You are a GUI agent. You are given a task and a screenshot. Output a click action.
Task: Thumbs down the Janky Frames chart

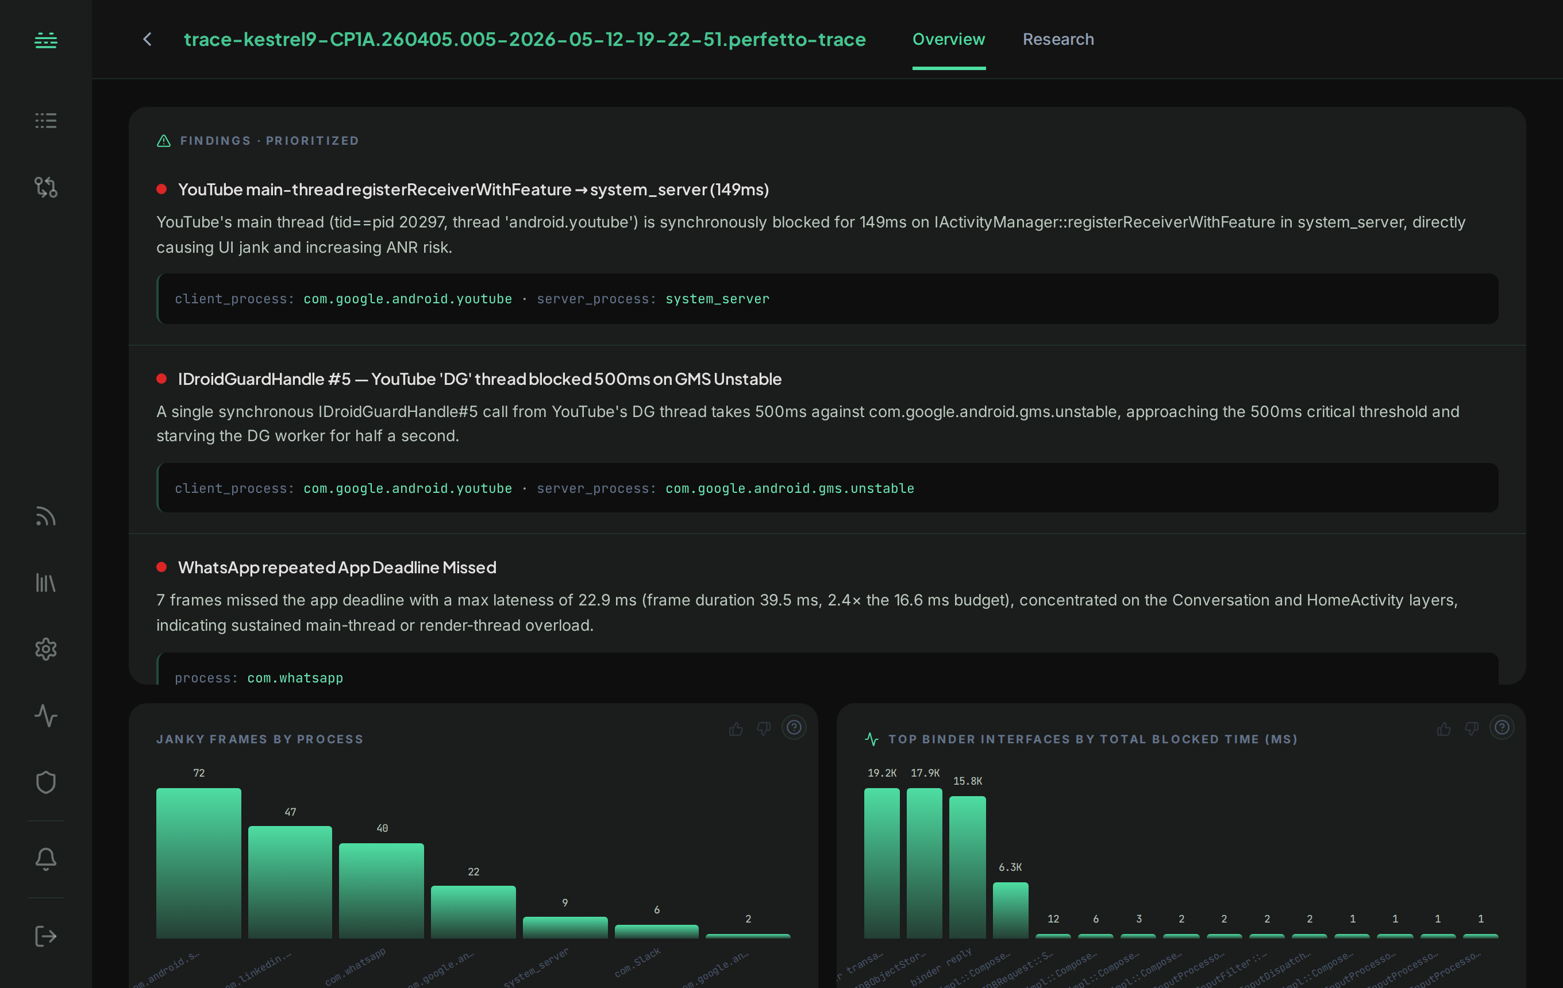coord(764,728)
